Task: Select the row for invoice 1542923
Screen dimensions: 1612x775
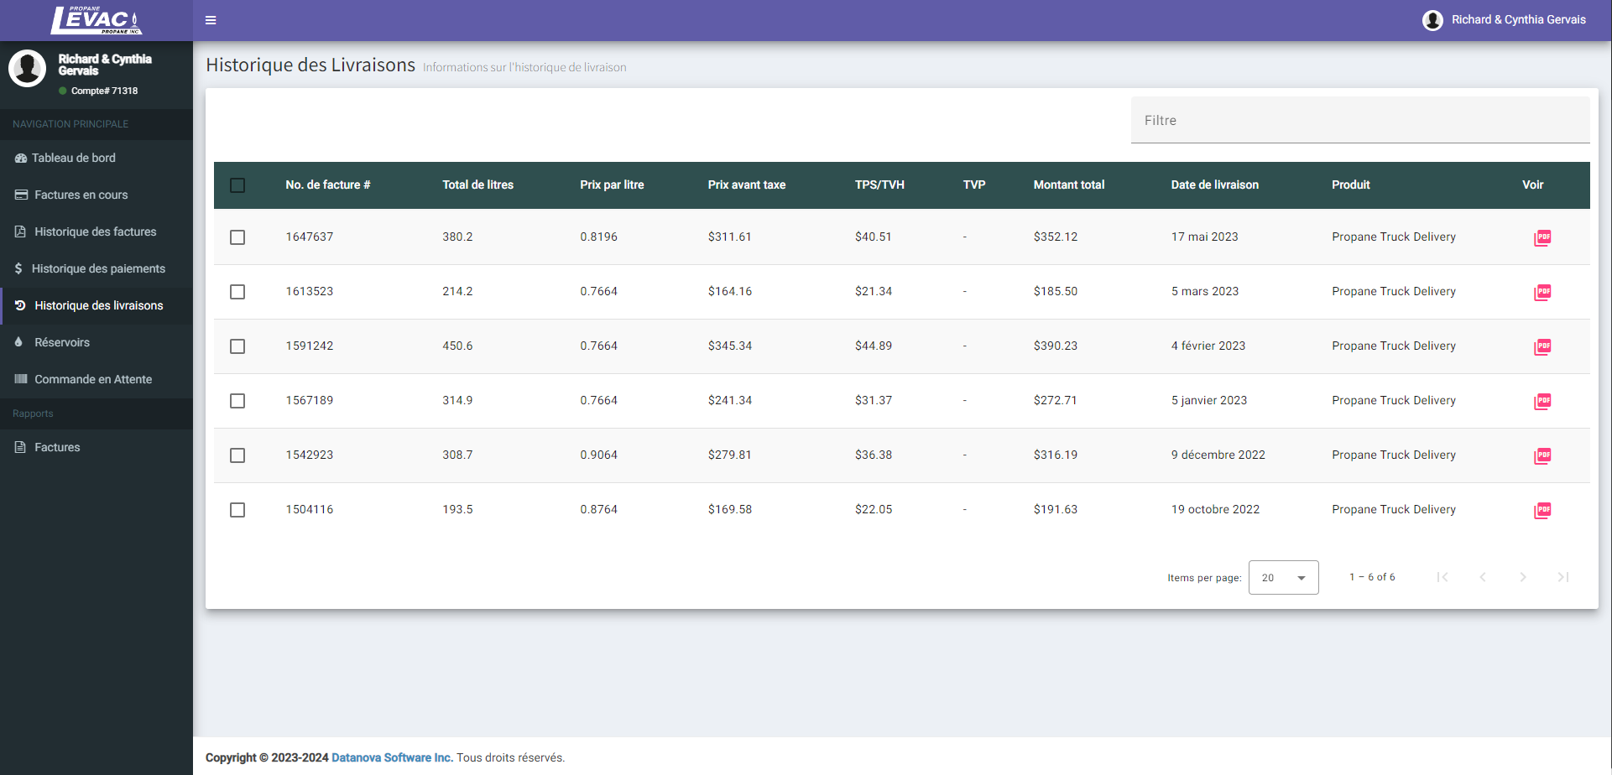Action: click(237, 455)
